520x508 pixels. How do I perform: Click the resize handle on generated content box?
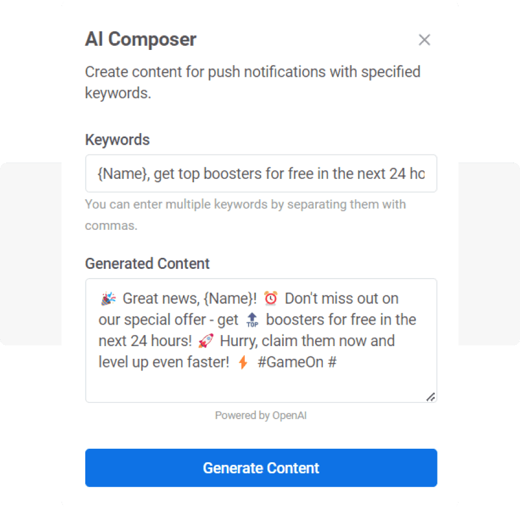point(431,397)
